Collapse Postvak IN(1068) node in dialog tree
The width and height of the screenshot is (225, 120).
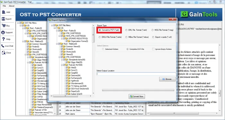pyautogui.click(x=62, y=65)
